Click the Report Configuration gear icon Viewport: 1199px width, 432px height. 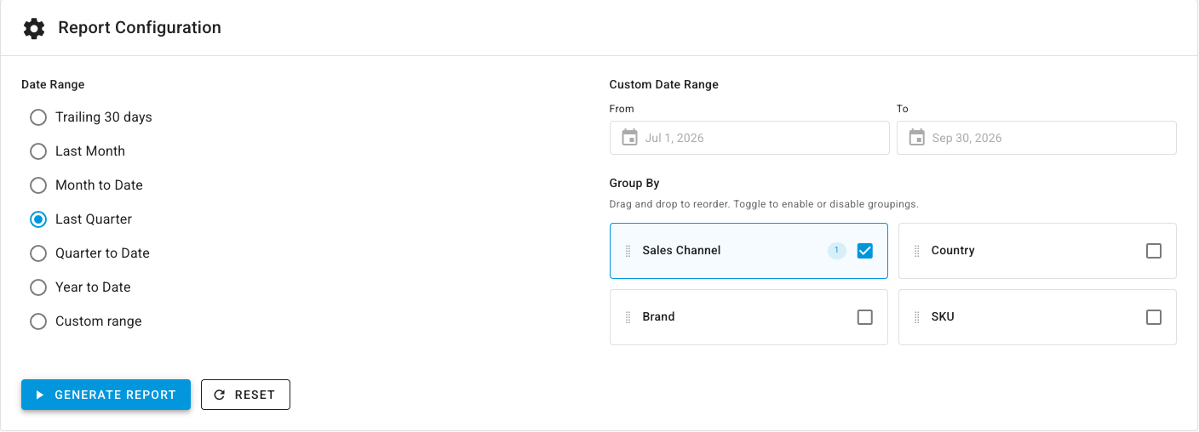[x=34, y=28]
